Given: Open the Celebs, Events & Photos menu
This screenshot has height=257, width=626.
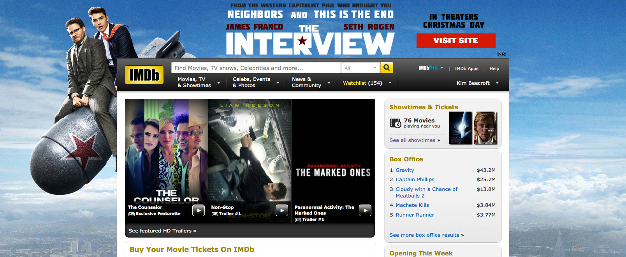Looking at the screenshot, I should click(x=256, y=82).
